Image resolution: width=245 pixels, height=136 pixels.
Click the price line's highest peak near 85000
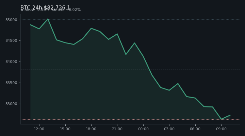[x=48, y=19]
